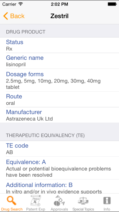This screenshot has height=212, width=119.
Task: Select the Special Topics scales icon
Action: click(83, 201)
